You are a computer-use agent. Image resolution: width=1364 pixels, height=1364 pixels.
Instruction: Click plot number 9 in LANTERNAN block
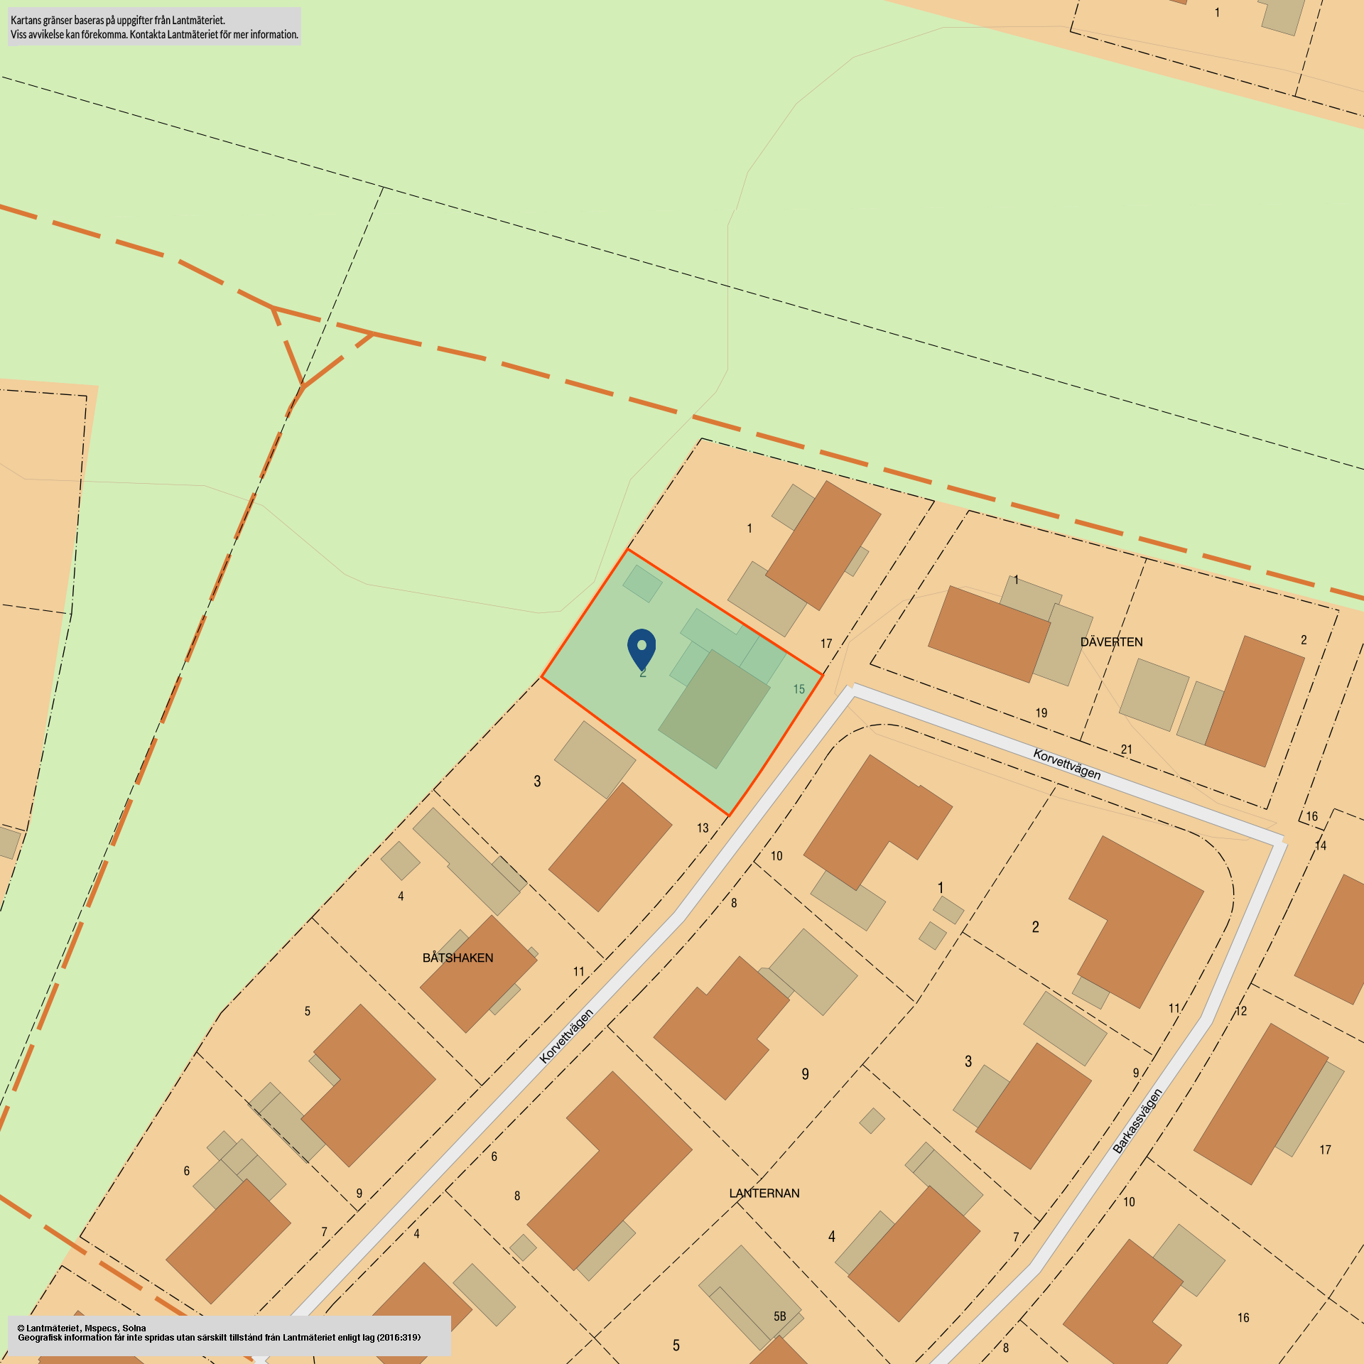point(805,1074)
